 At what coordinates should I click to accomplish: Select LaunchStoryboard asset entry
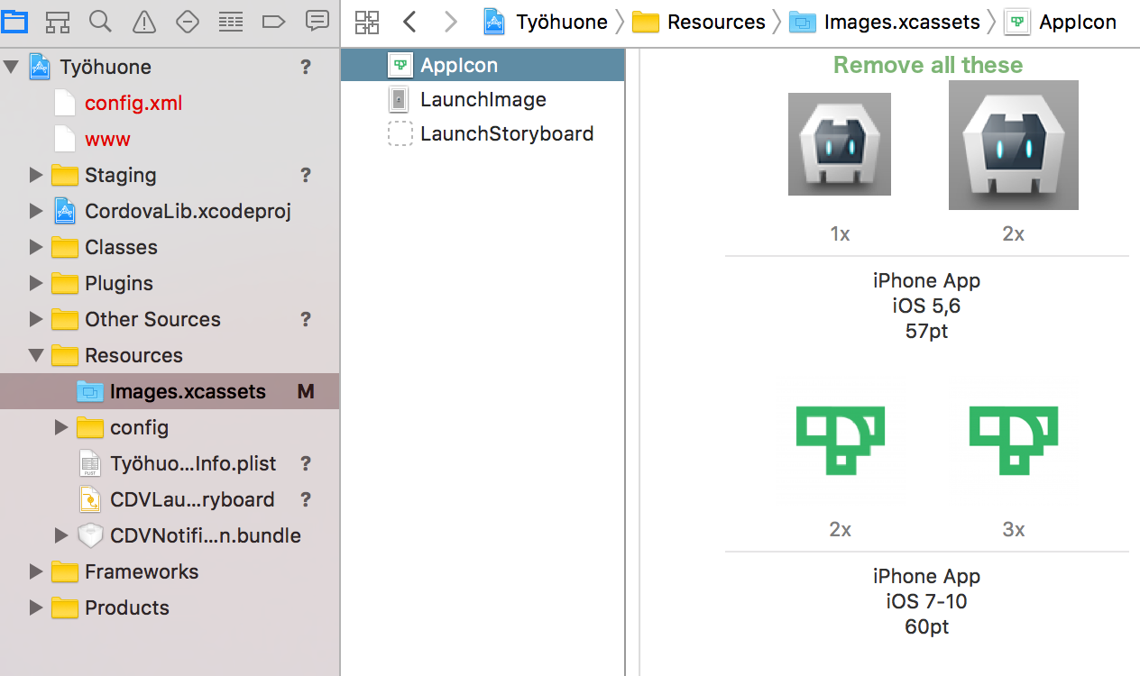(x=506, y=133)
